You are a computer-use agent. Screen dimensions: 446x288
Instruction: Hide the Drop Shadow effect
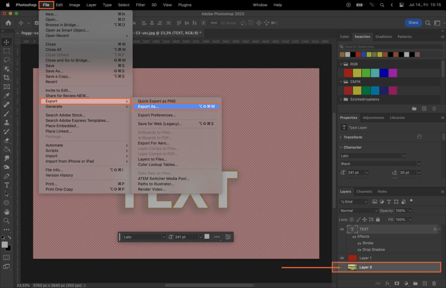(359, 250)
